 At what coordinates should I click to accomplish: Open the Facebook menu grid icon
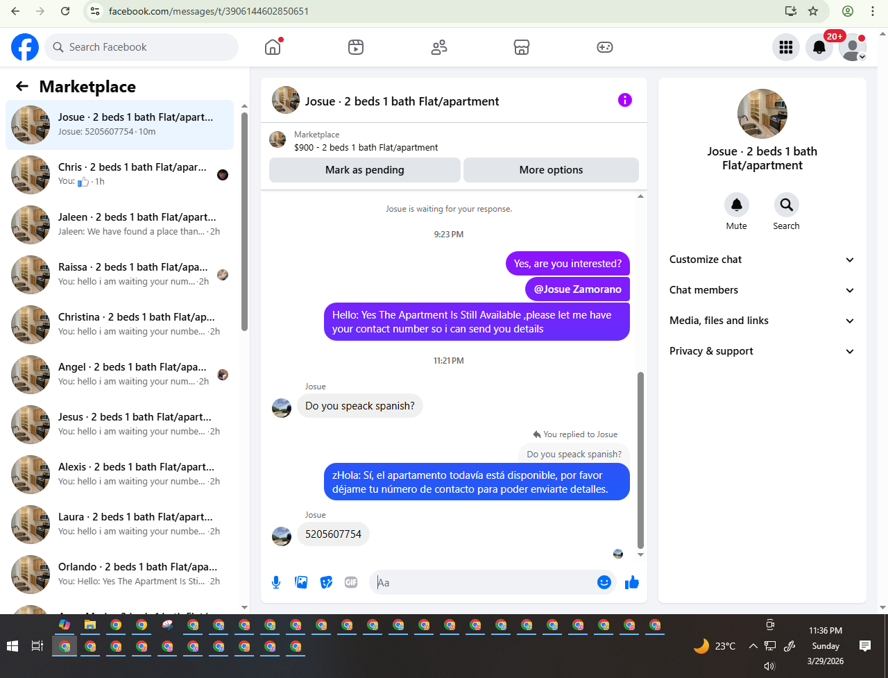(x=786, y=47)
